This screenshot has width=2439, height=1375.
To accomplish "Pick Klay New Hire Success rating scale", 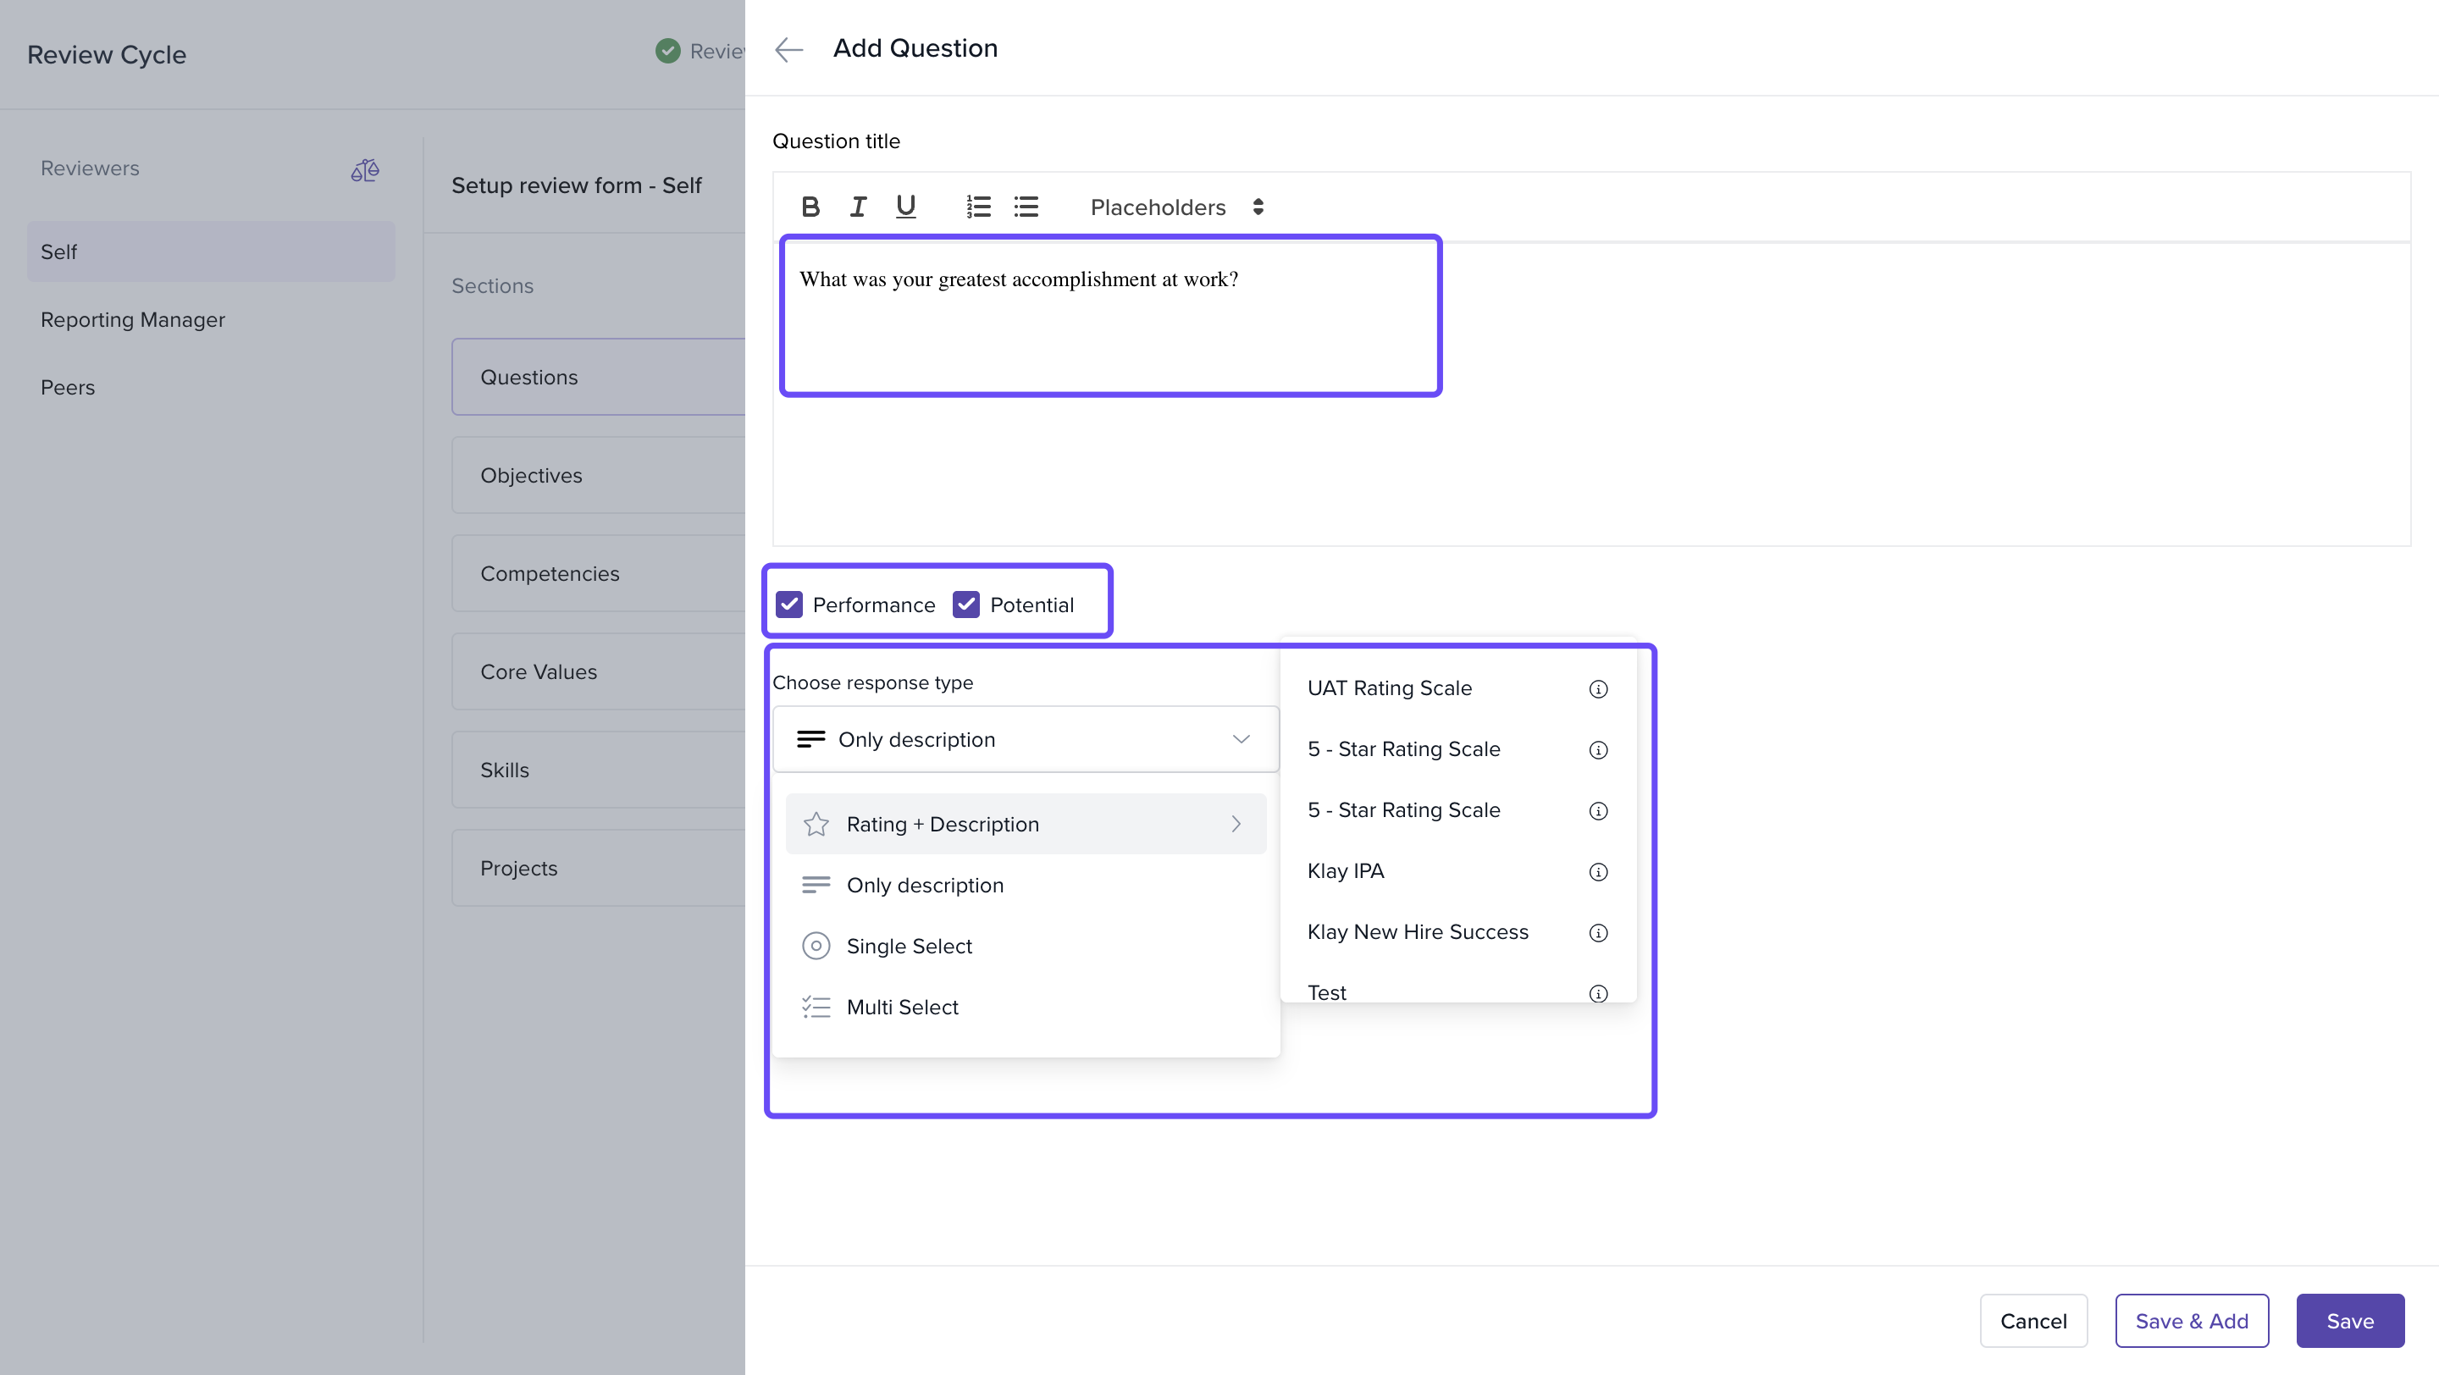I will tap(1418, 932).
